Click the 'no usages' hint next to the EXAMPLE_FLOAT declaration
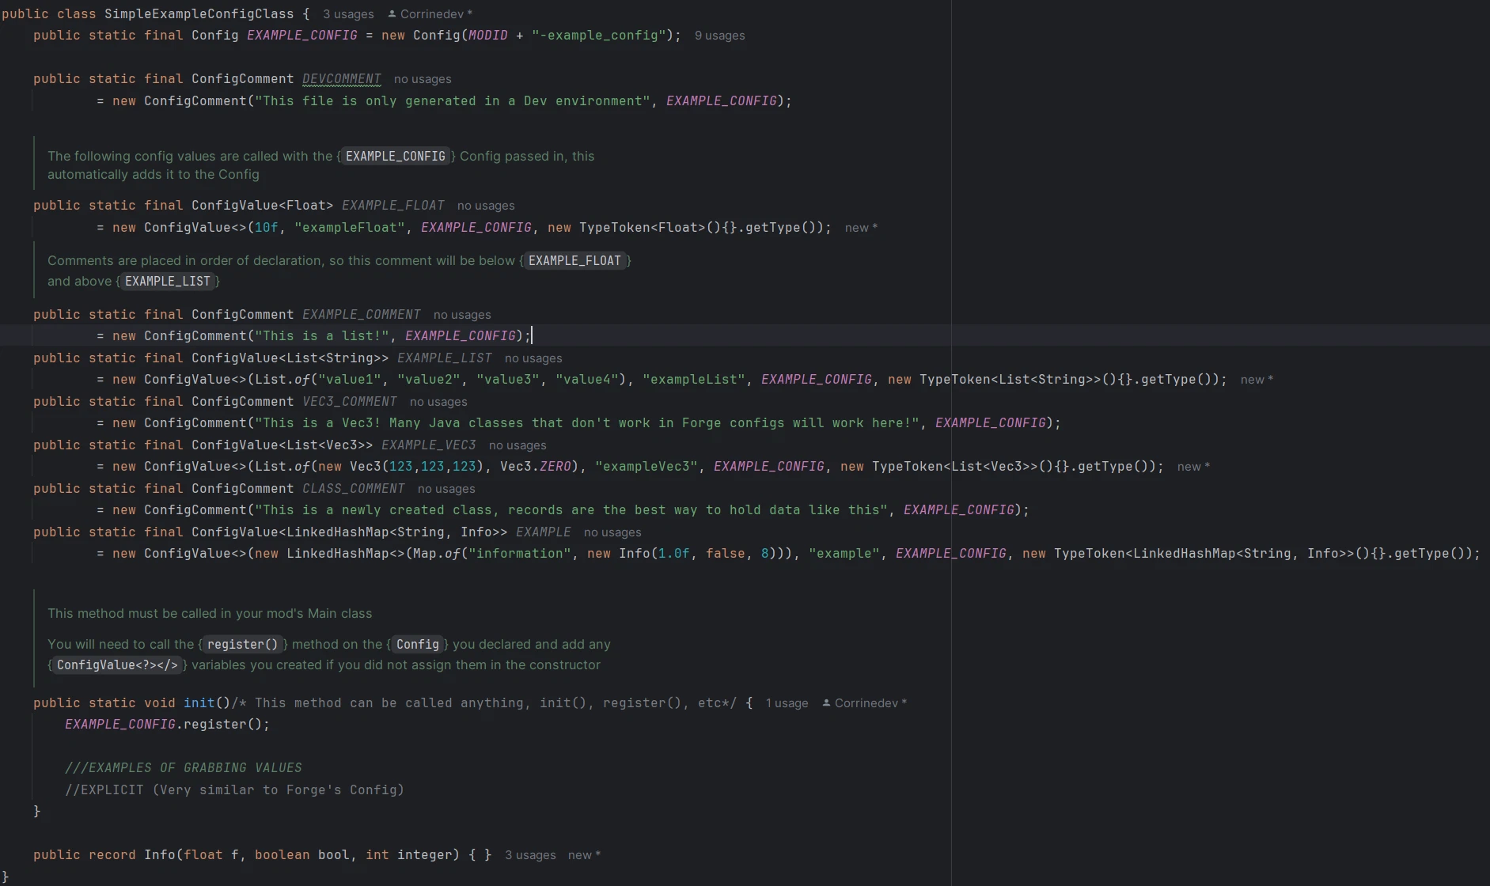The image size is (1490, 886). pyautogui.click(x=486, y=206)
